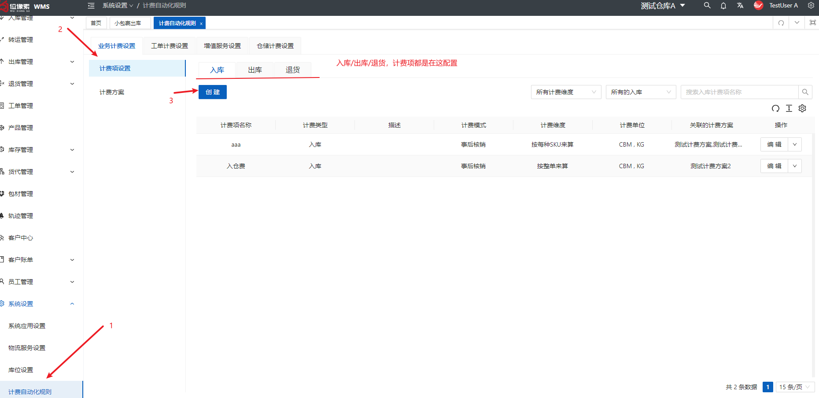The height and width of the screenshot is (398, 819).
Task: Switch to 业务计费设置 tab
Action: (117, 46)
